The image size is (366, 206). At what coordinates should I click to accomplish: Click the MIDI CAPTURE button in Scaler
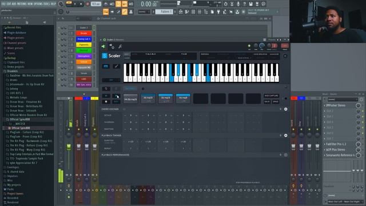271,96
